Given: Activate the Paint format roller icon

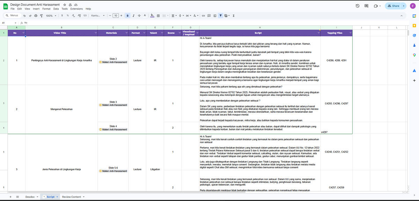Looking at the screenshot, I should [42, 15].
